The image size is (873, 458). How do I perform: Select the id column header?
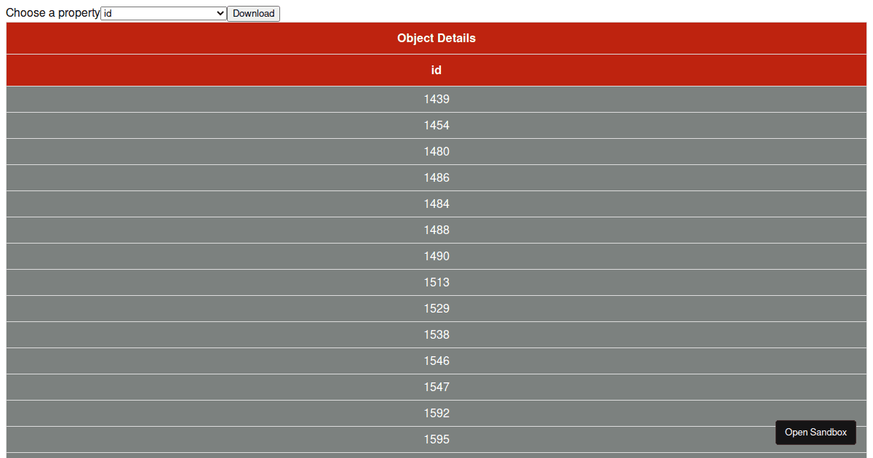436,70
